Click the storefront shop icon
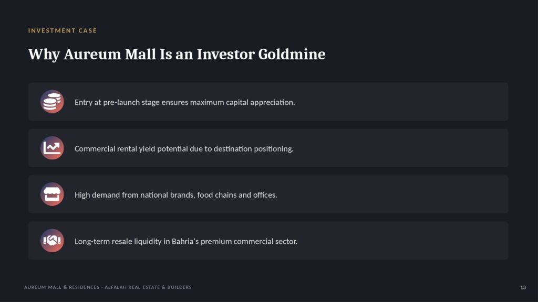Image resolution: width=538 pixels, height=302 pixels. pyautogui.click(x=52, y=194)
